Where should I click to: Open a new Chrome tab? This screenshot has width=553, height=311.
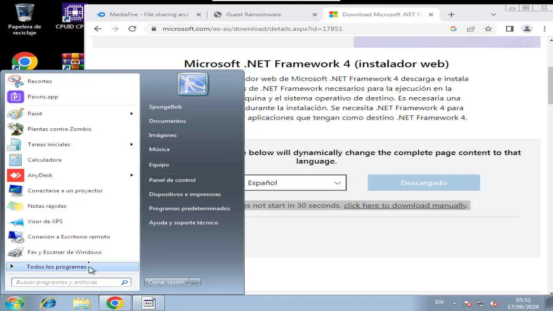coord(451,14)
